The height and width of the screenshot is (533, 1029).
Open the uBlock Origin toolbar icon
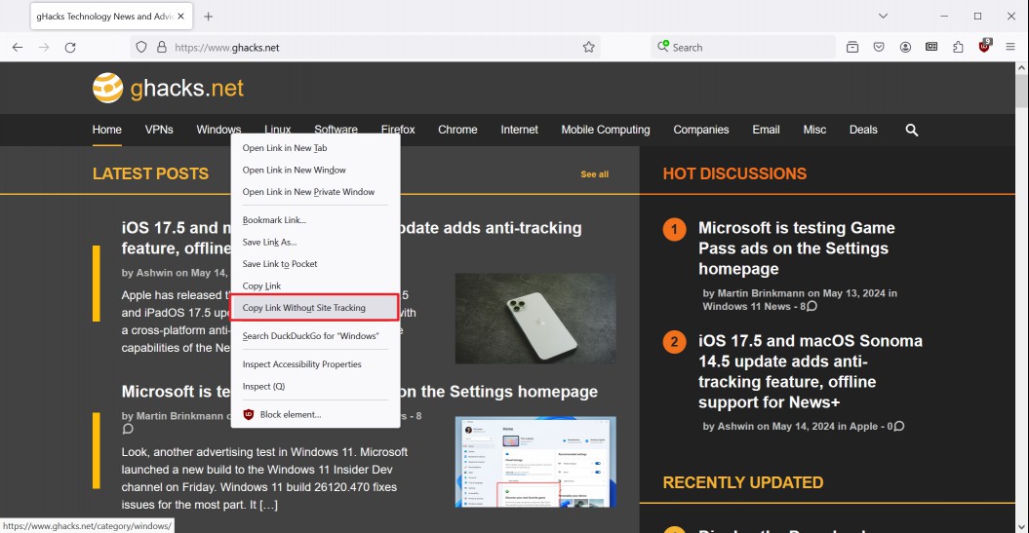[984, 46]
